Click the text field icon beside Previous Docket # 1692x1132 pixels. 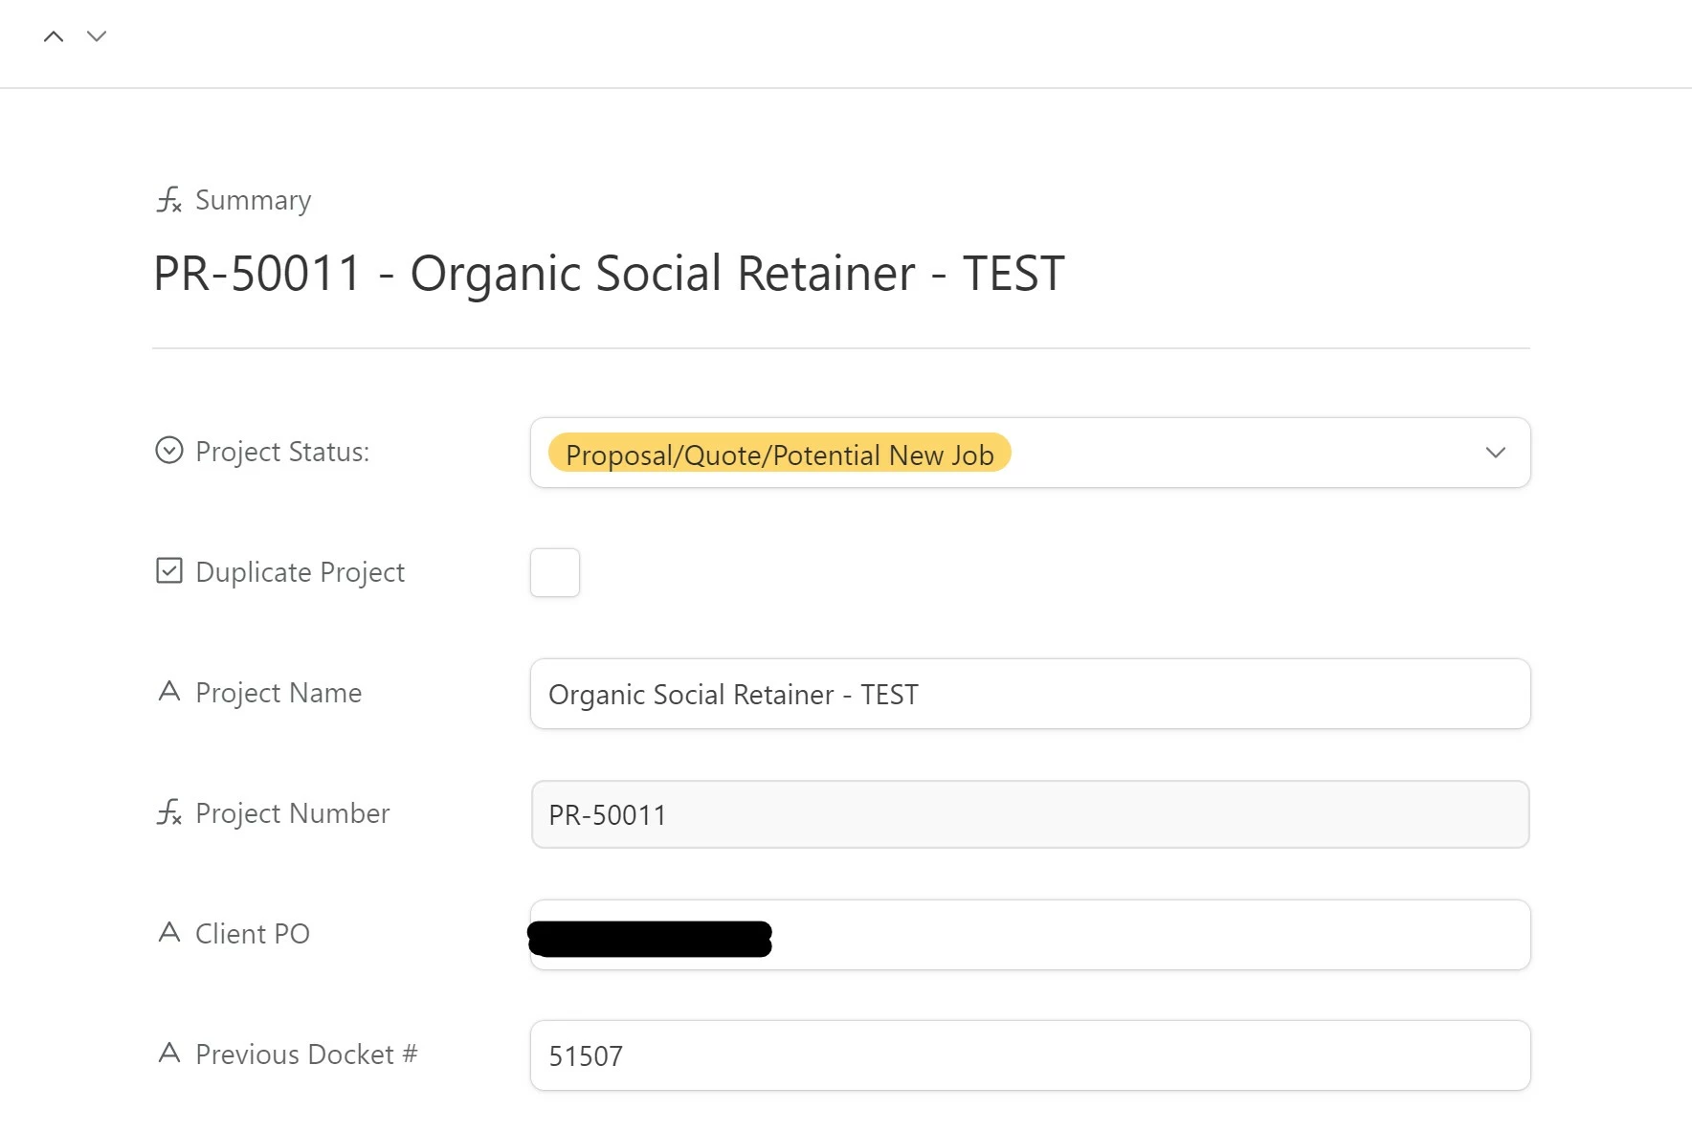point(169,1053)
